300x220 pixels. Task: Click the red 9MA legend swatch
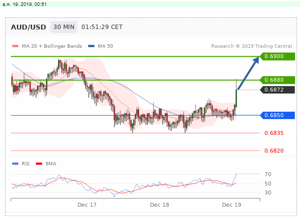[x=39, y=164]
